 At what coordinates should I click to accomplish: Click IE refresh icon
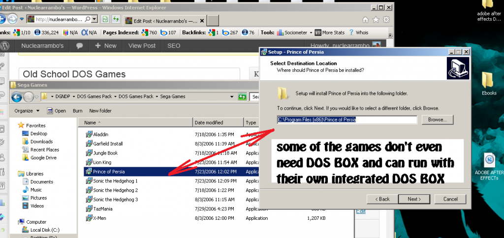tap(116, 19)
